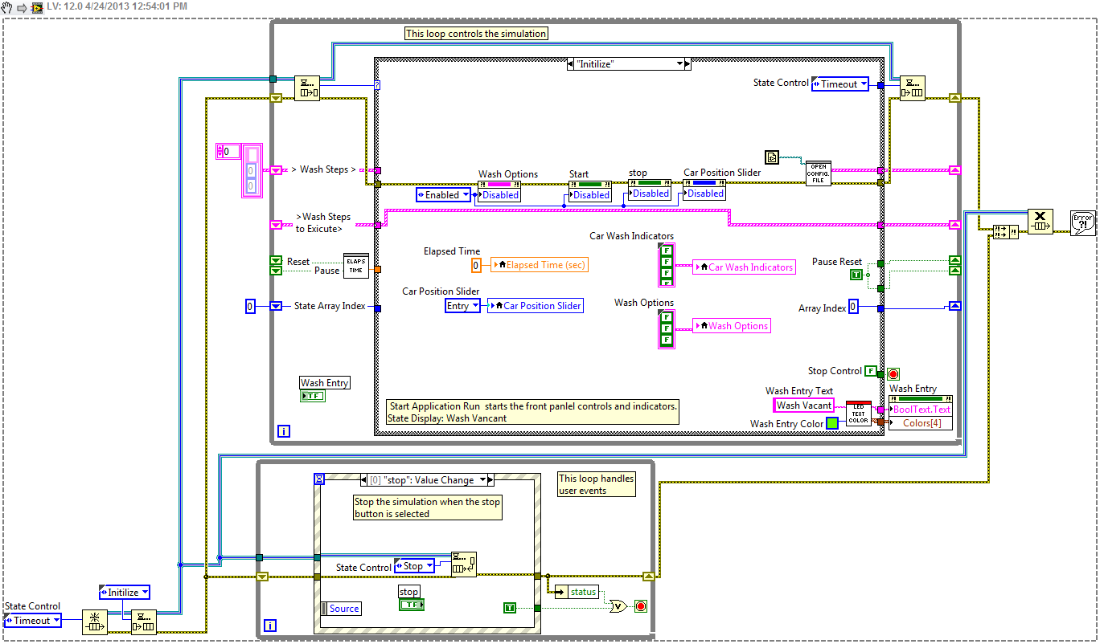The height and width of the screenshot is (644, 1100).
Task: Toggle top element of Wash Options boolean array
Action: click(x=667, y=316)
